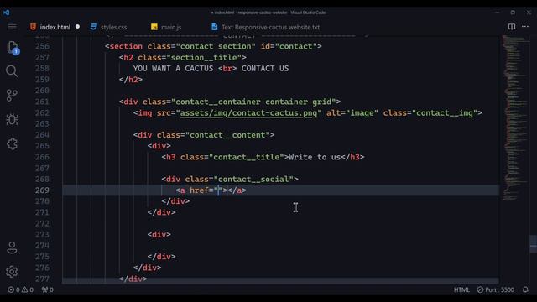Screen dimensions: 537x302
Task: Open the notifications bell in status bar
Action: [526, 289]
